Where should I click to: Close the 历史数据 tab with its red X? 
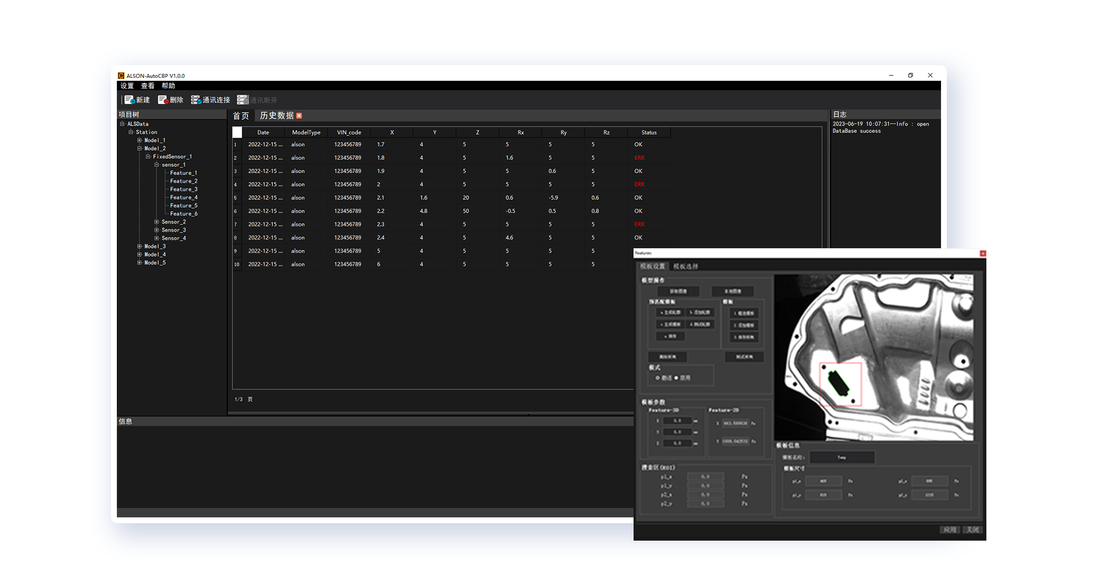299,116
